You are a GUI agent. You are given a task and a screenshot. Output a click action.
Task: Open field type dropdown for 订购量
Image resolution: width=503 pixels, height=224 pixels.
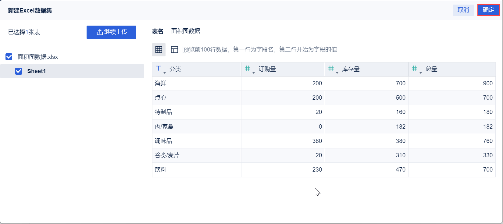[254, 73]
